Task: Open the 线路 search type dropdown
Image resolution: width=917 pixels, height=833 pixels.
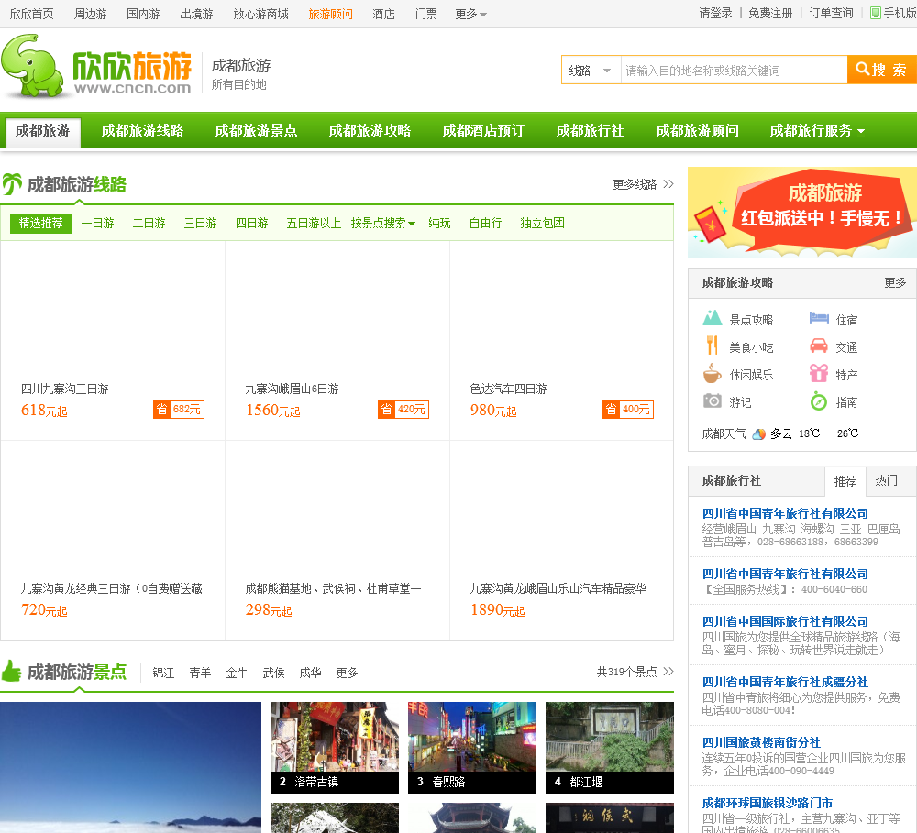Action: tap(591, 71)
